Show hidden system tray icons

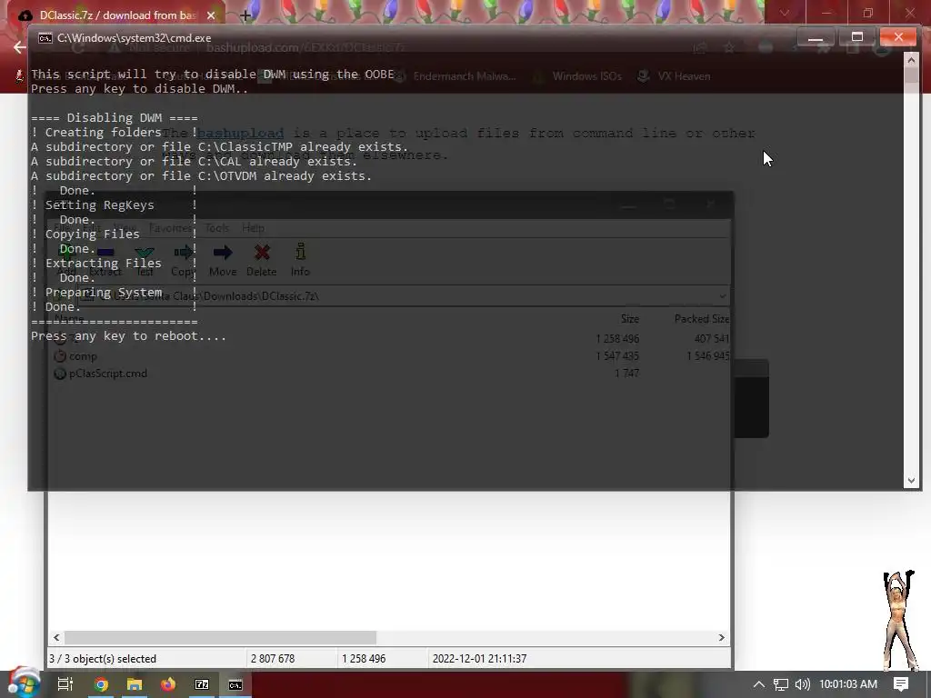[x=759, y=684]
